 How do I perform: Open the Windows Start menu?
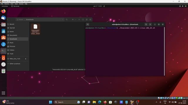click(51, 102)
